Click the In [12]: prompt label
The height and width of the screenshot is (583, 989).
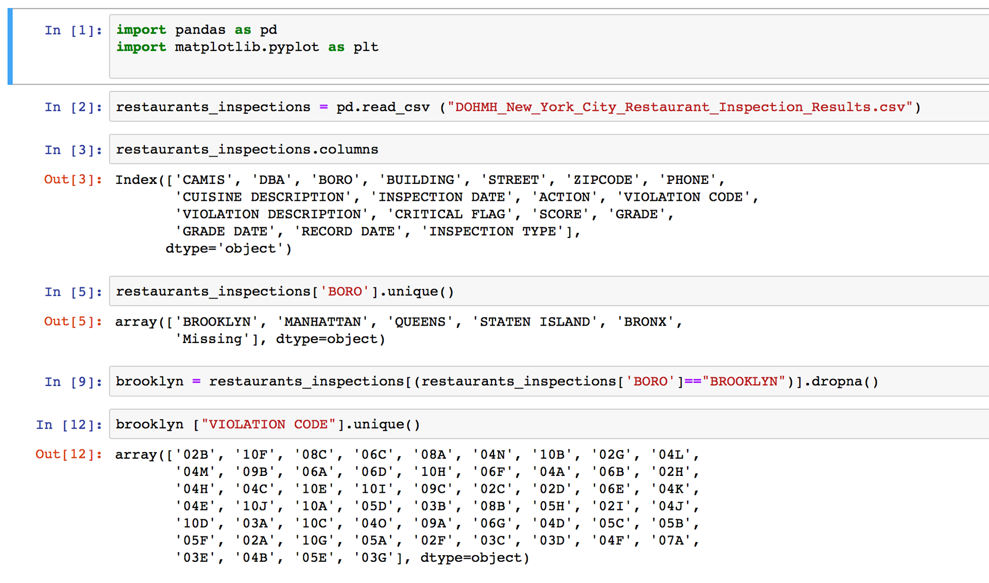[69, 424]
